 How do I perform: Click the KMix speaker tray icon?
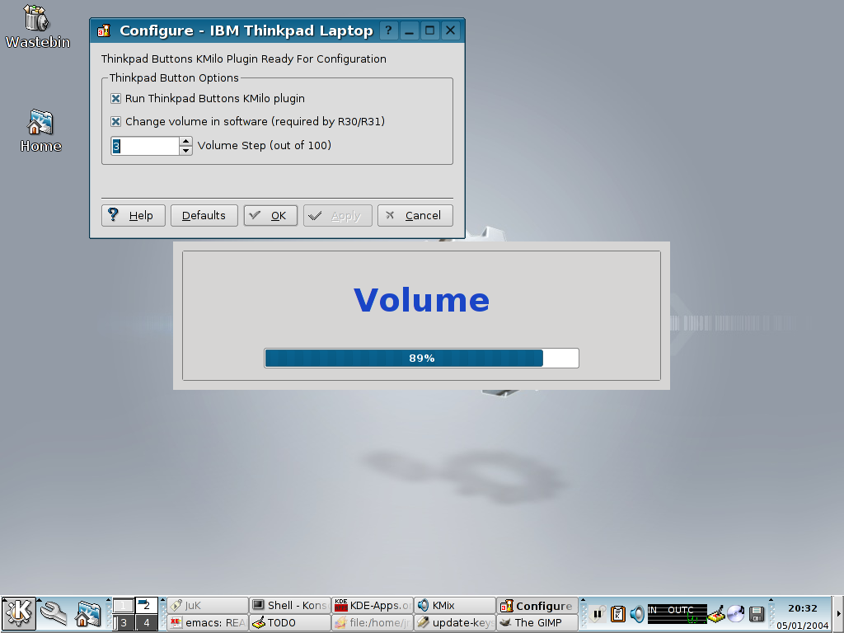click(637, 613)
